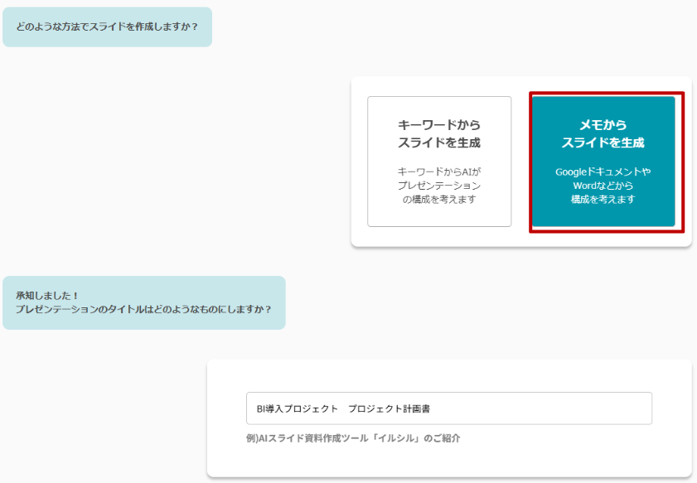The width and height of the screenshot is (697, 483).
Task: Click the 承知しました！ line in chat bubble
Action: [47, 295]
